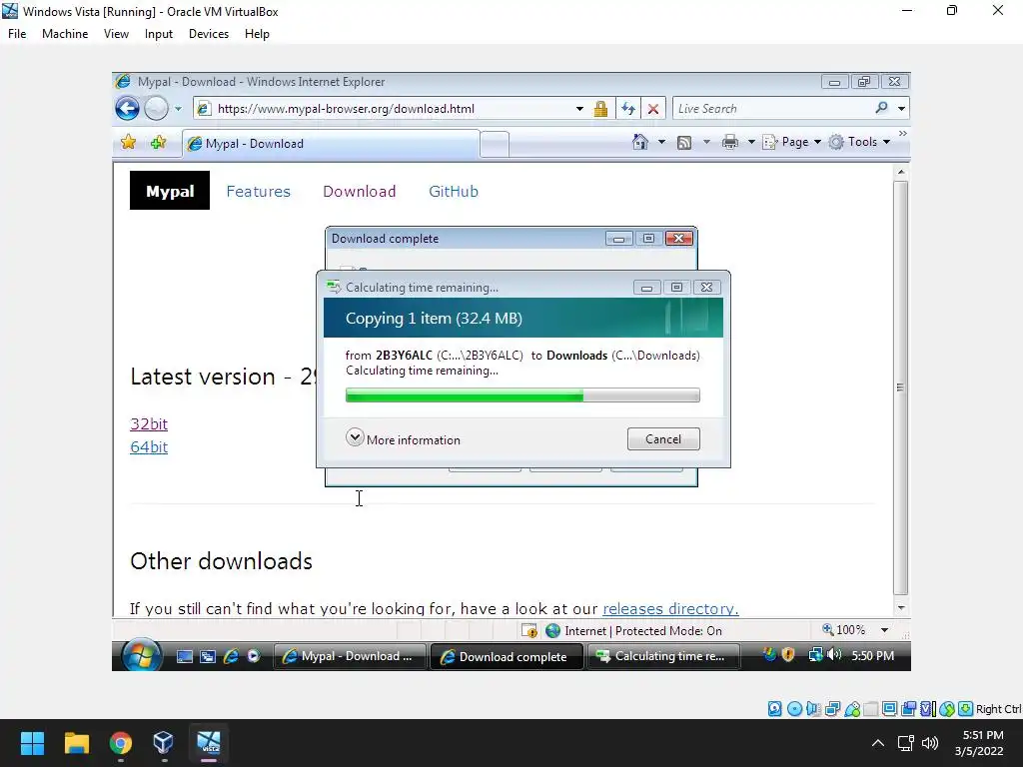
Task: Open Favorites Center star icon
Action: 129,142
